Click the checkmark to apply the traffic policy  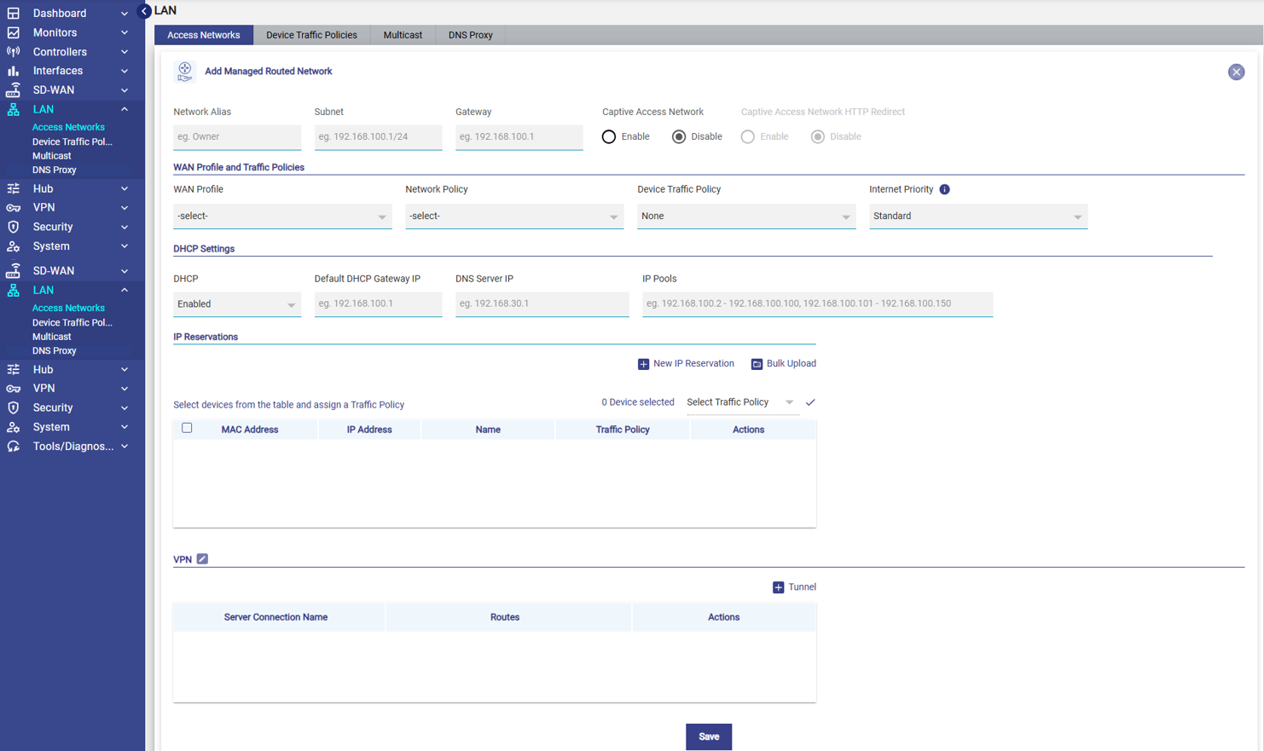point(810,402)
